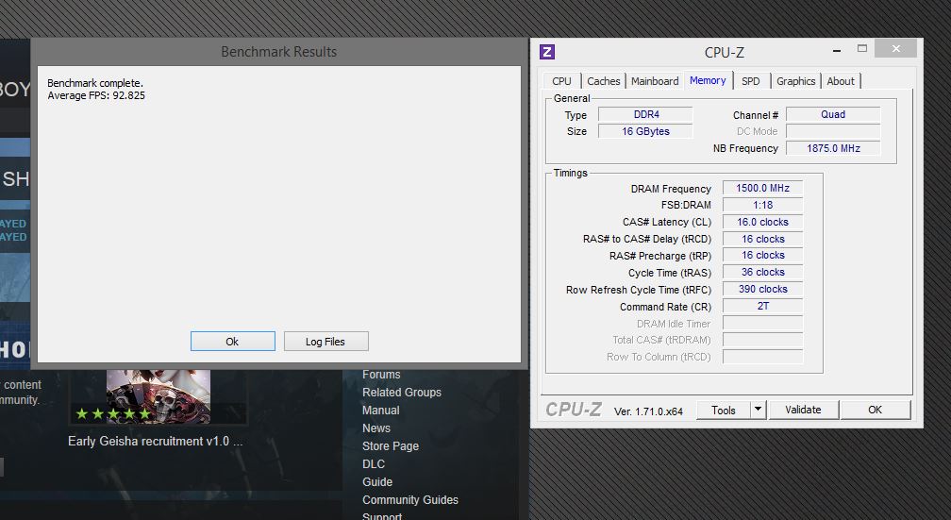The width and height of the screenshot is (951, 520).
Task: Click the tRFC value 390 clocks
Action: pos(762,289)
